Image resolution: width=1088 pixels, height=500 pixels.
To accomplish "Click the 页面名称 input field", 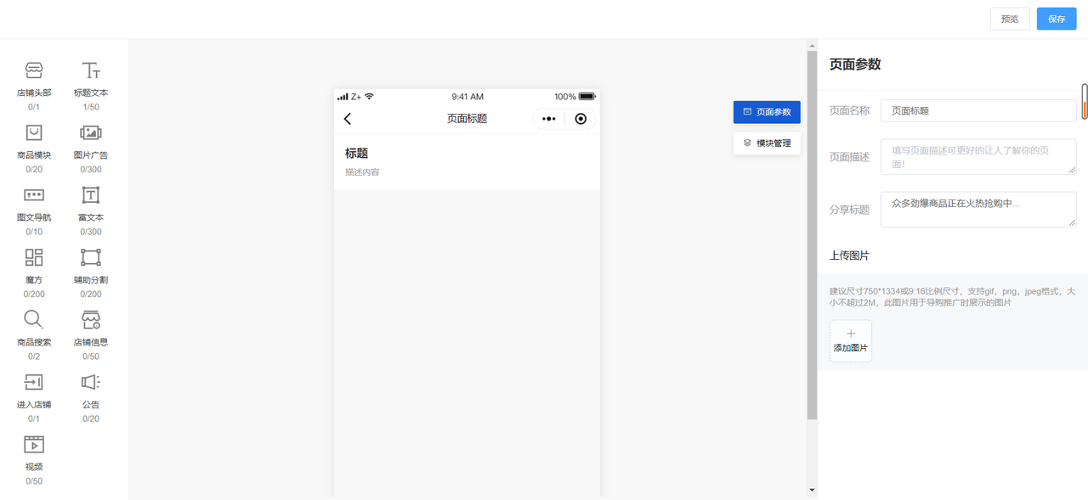I will (978, 110).
